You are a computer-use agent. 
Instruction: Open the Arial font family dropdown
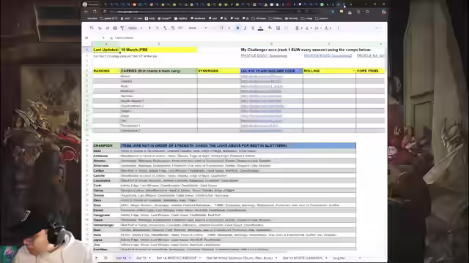[x=197, y=28]
